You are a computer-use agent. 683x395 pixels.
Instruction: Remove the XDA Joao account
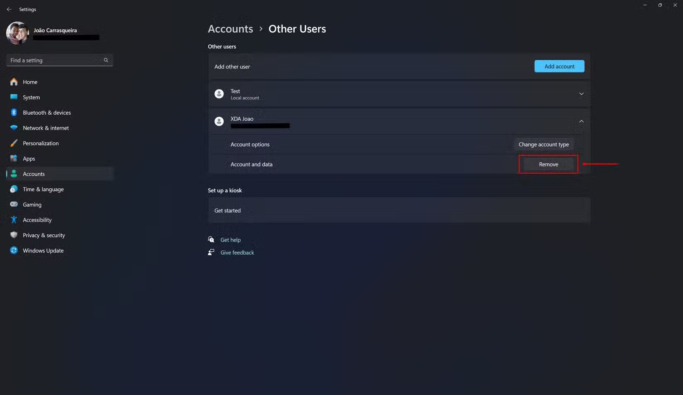tap(548, 164)
